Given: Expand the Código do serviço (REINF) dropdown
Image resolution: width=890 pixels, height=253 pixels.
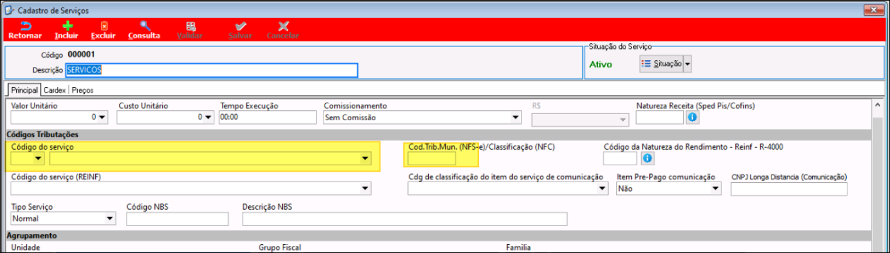Looking at the screenshot, I should tap(365, 188).
